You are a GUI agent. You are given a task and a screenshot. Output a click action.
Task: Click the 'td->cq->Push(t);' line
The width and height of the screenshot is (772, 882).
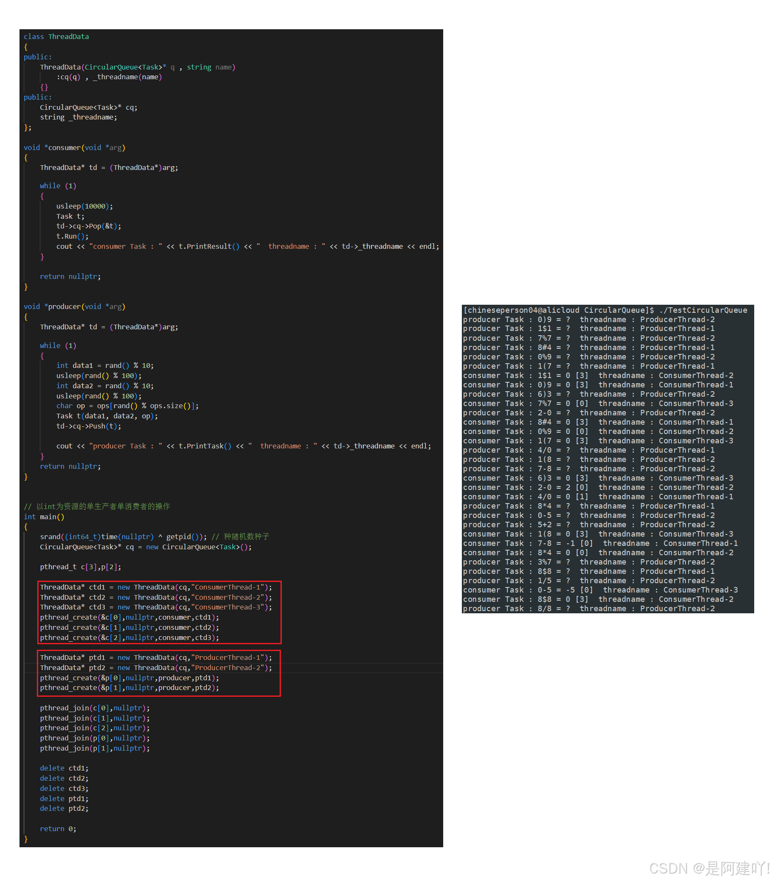coord(88,426)
